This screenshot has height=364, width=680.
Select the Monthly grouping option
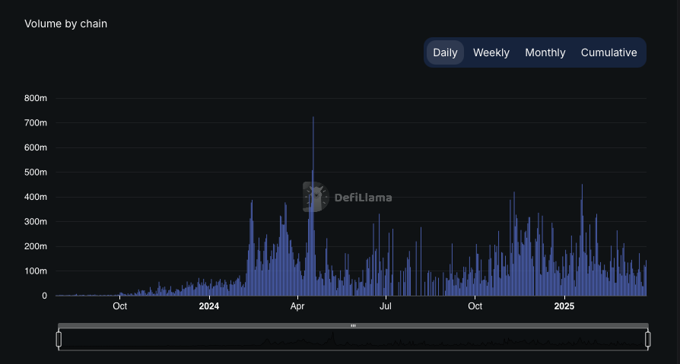[x=545, y=52]
